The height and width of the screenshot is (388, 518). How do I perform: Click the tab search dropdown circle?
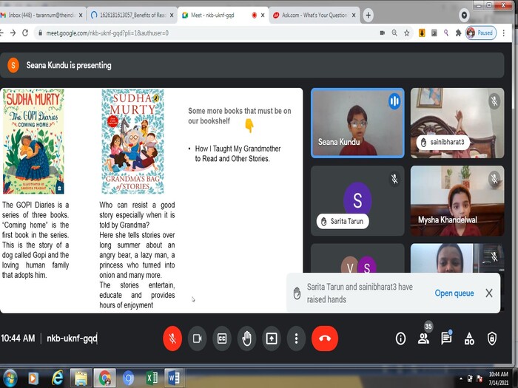pyautogui.click(x=464, y=16)
